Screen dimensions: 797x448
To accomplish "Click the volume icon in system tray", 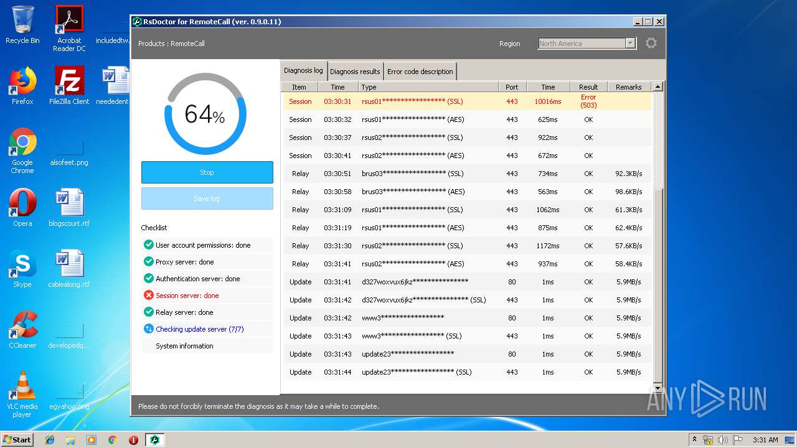I will [x=723, y=440].
